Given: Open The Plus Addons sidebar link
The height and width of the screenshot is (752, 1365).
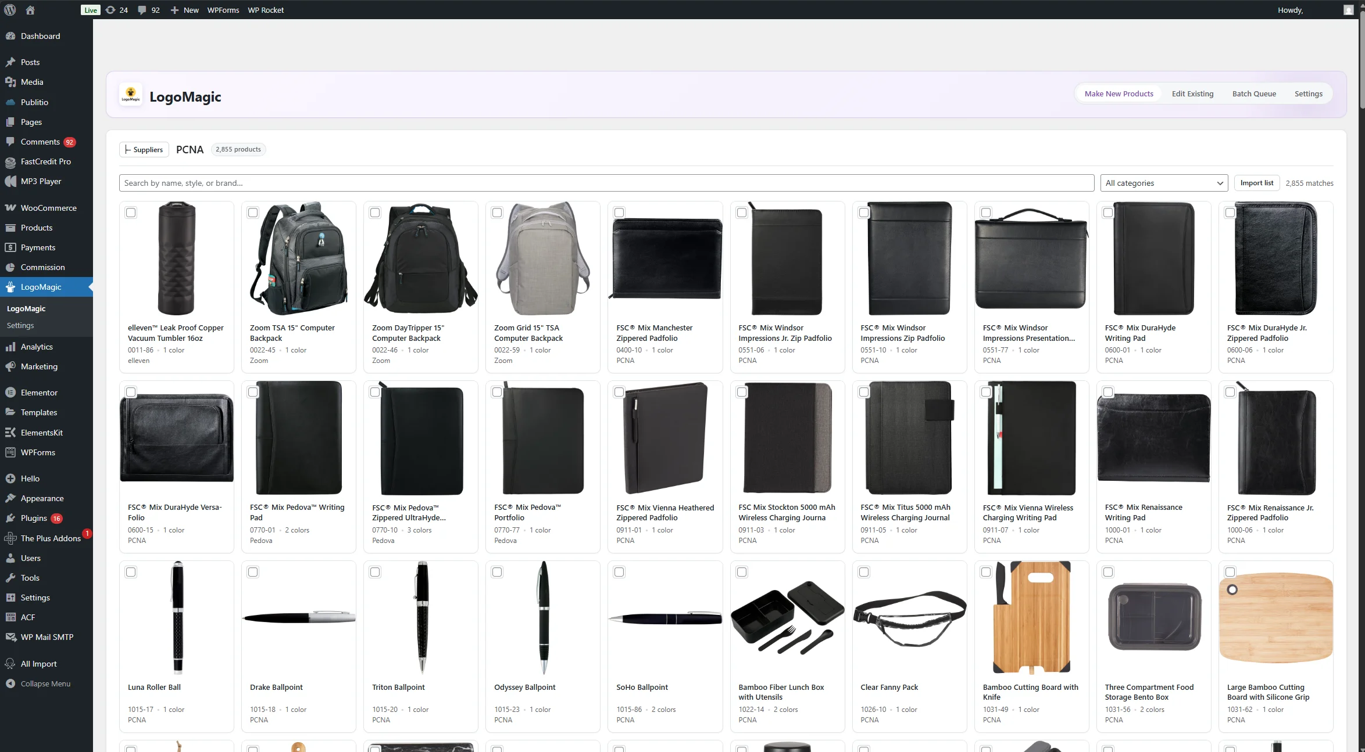Looking at the screenshot, I should tap(51, 538).
